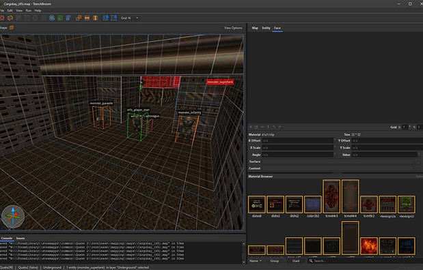Toggle UV lock in the toolbar

(114, 18)
